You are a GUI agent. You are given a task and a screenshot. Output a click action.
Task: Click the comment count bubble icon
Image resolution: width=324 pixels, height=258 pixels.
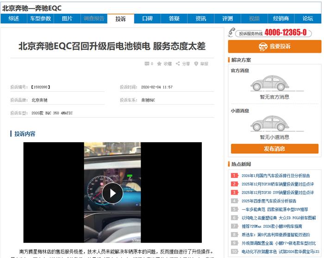(147, 64)
